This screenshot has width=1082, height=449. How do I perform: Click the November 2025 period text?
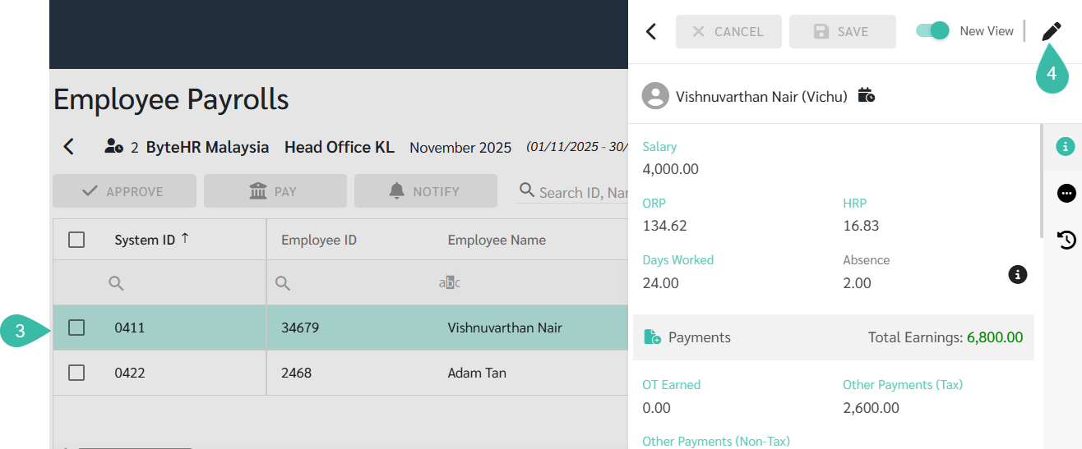coord(460,148)
